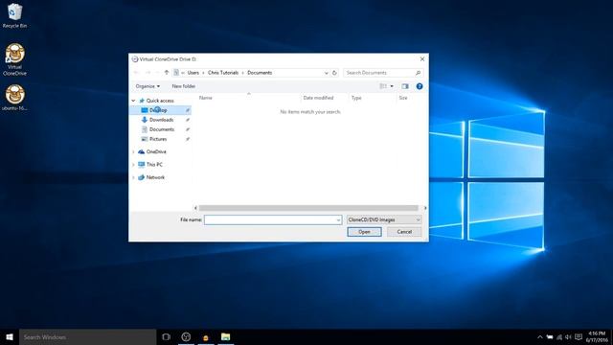Click the search magnifier icon

418,73
